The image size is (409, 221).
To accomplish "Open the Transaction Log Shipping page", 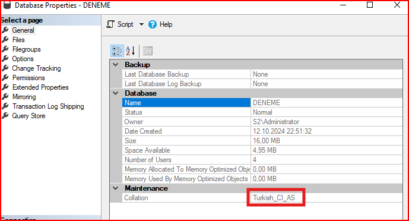I will 48,106.
